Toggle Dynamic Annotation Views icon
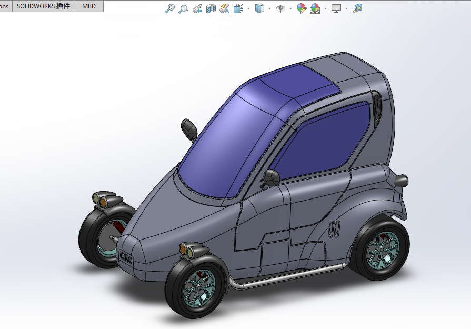Viewport: 471px width, 329px height. point(225,8)
